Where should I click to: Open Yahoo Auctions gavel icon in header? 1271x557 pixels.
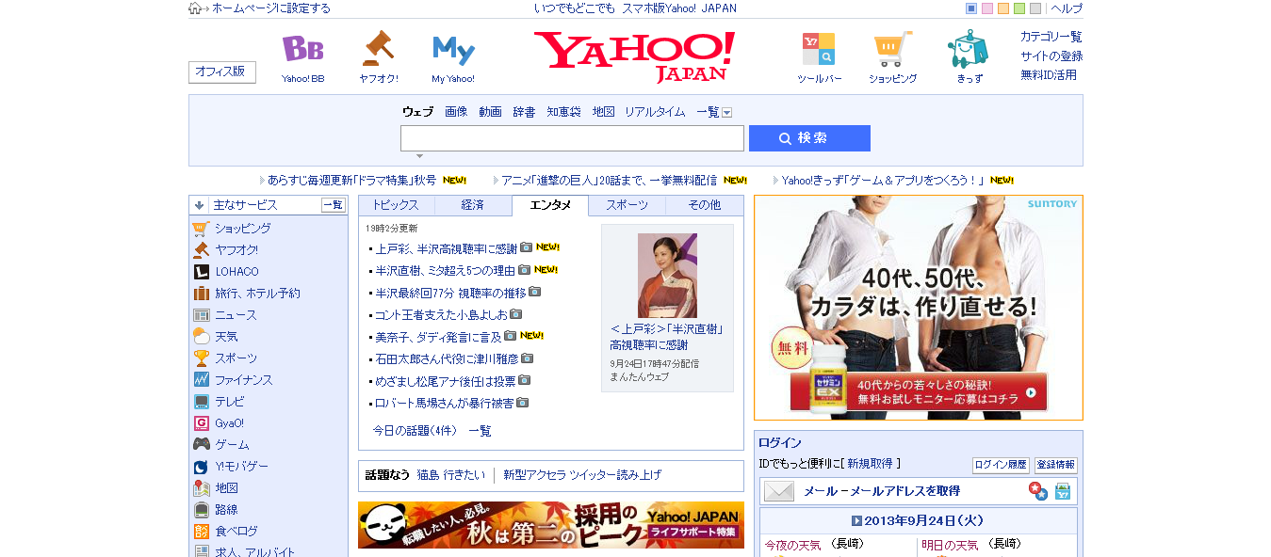[x=378, y=49]
